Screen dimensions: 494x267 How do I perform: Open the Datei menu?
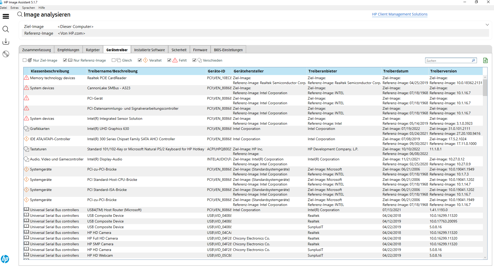pyautogui.click(x=3, y=8)
